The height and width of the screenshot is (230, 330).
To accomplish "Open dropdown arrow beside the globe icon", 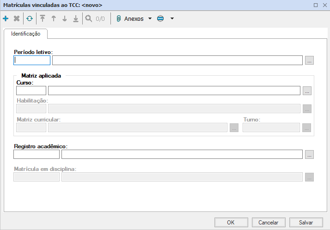I will pos(172,19).
